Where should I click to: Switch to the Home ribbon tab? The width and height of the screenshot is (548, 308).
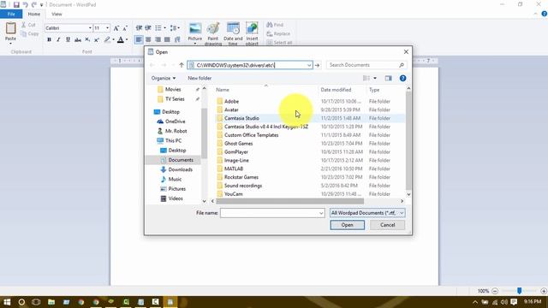[x=34, y=14]
